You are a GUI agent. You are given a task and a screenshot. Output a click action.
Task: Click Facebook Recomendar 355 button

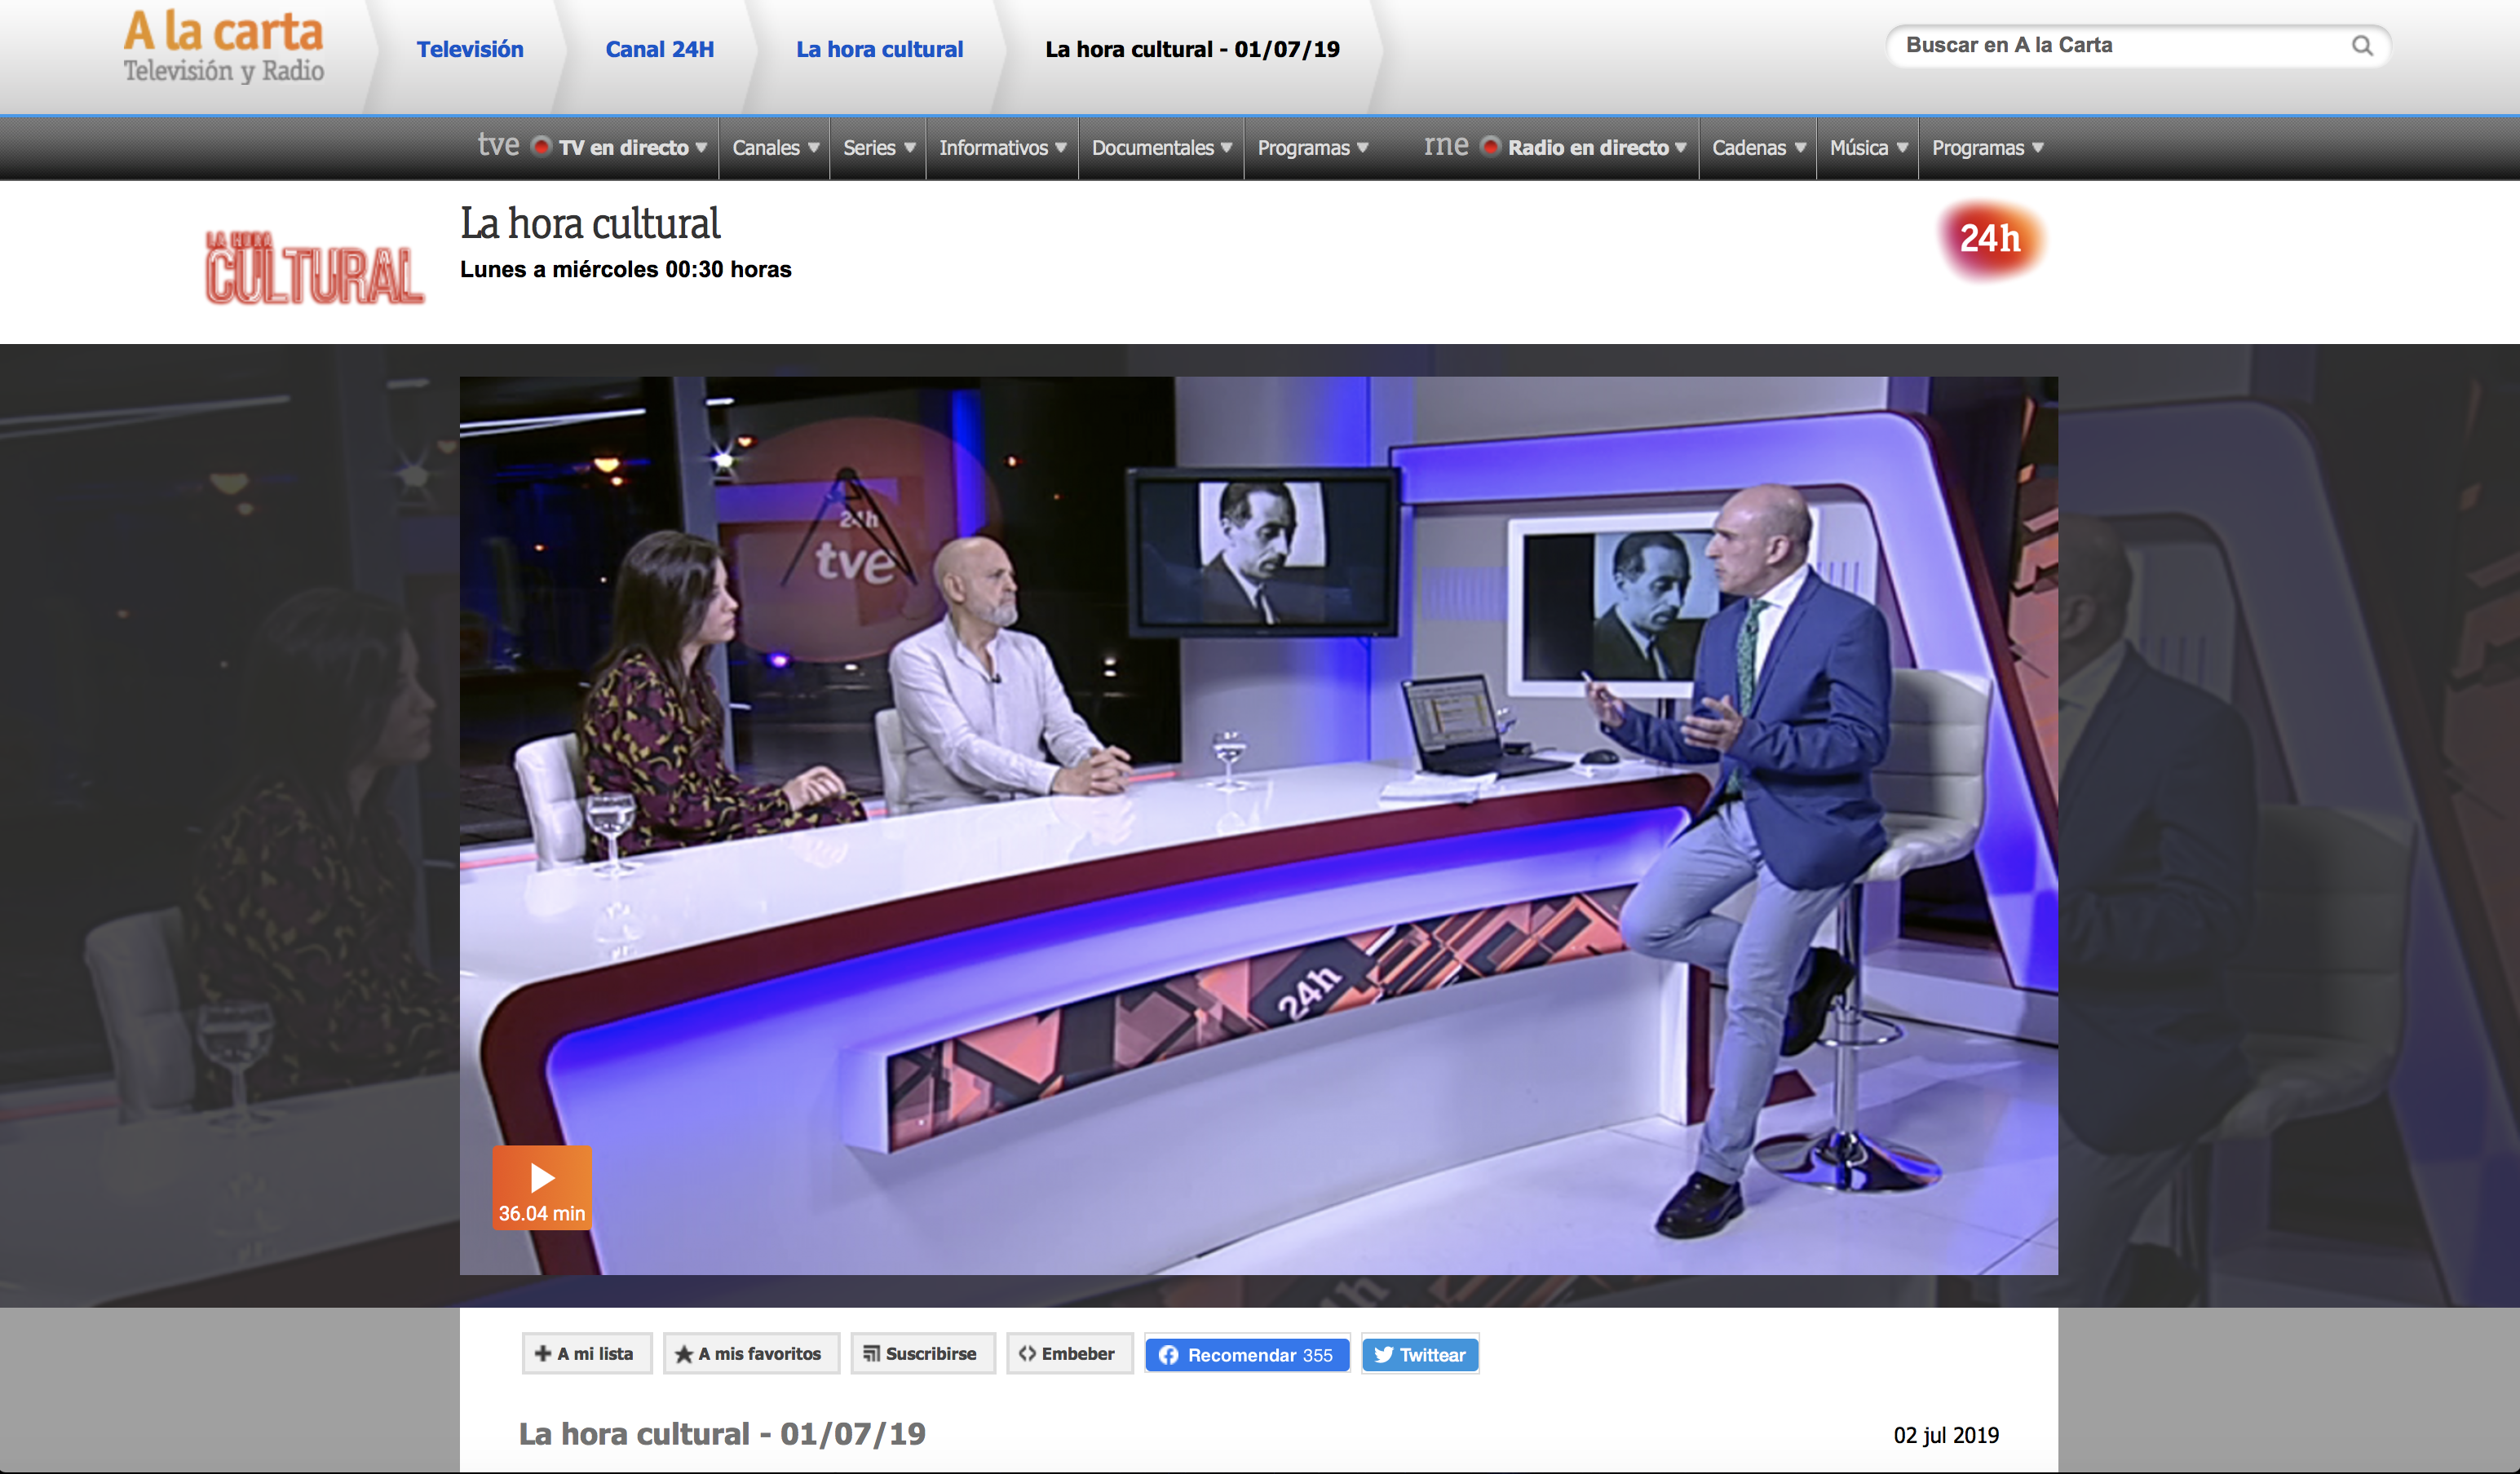[x=1247, y=1354]
